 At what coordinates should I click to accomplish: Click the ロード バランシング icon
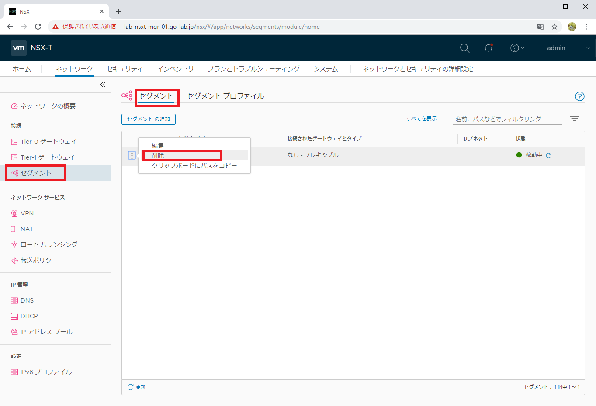(14, 245)
